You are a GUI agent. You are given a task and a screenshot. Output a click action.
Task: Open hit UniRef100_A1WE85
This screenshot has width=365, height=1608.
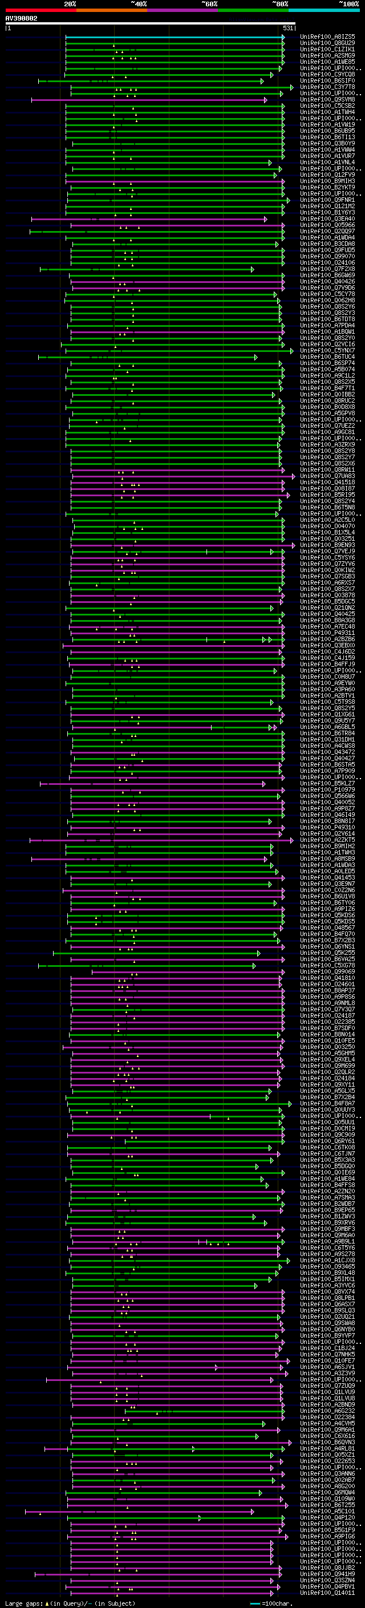[327, 62]
